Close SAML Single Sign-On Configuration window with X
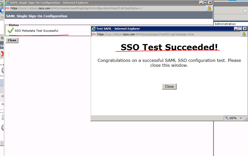248x156 pixels. pos(210,3)
